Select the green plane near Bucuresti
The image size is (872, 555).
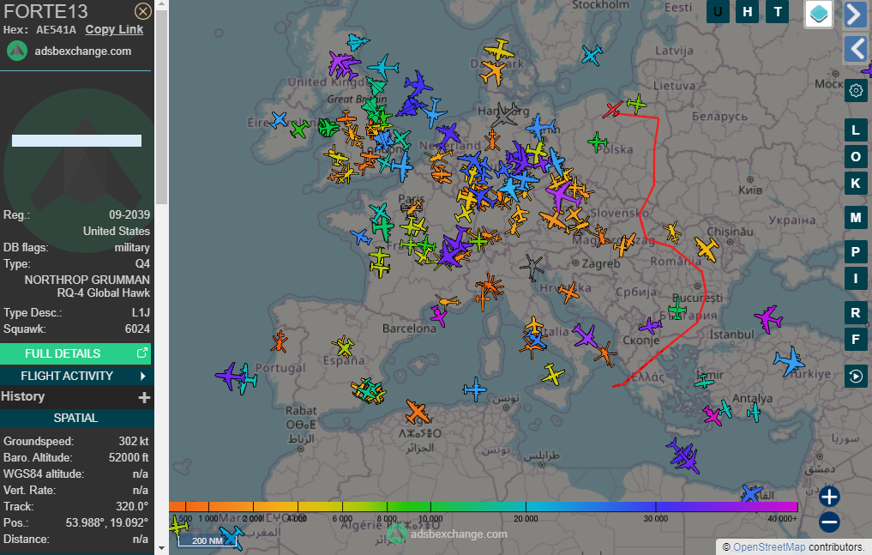[x=677, y=308]
